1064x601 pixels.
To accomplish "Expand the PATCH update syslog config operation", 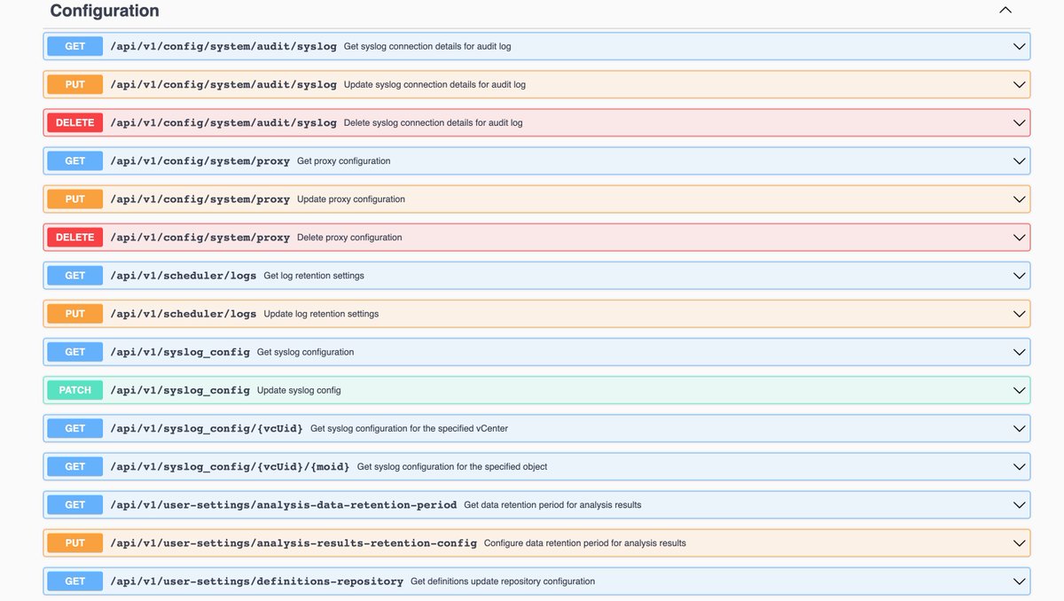I will 1016,388.
